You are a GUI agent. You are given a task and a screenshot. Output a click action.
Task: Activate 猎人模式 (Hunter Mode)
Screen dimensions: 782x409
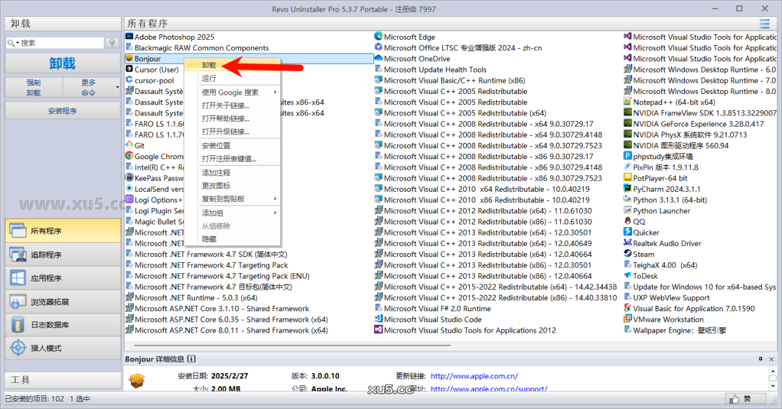coord(63,348)
